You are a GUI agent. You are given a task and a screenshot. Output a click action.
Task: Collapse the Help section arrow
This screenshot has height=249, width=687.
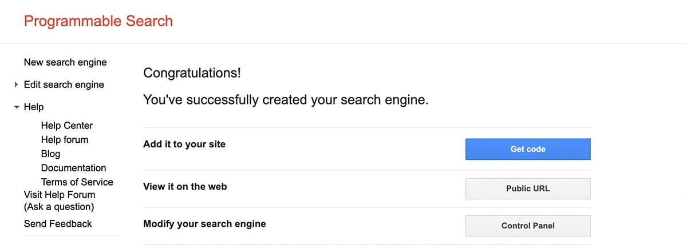(17, 107)
